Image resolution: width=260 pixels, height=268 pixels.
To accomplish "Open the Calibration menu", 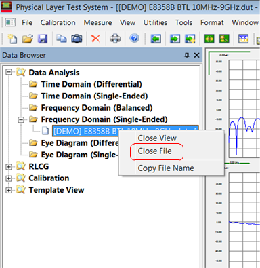I will click(x=58, y=22).
